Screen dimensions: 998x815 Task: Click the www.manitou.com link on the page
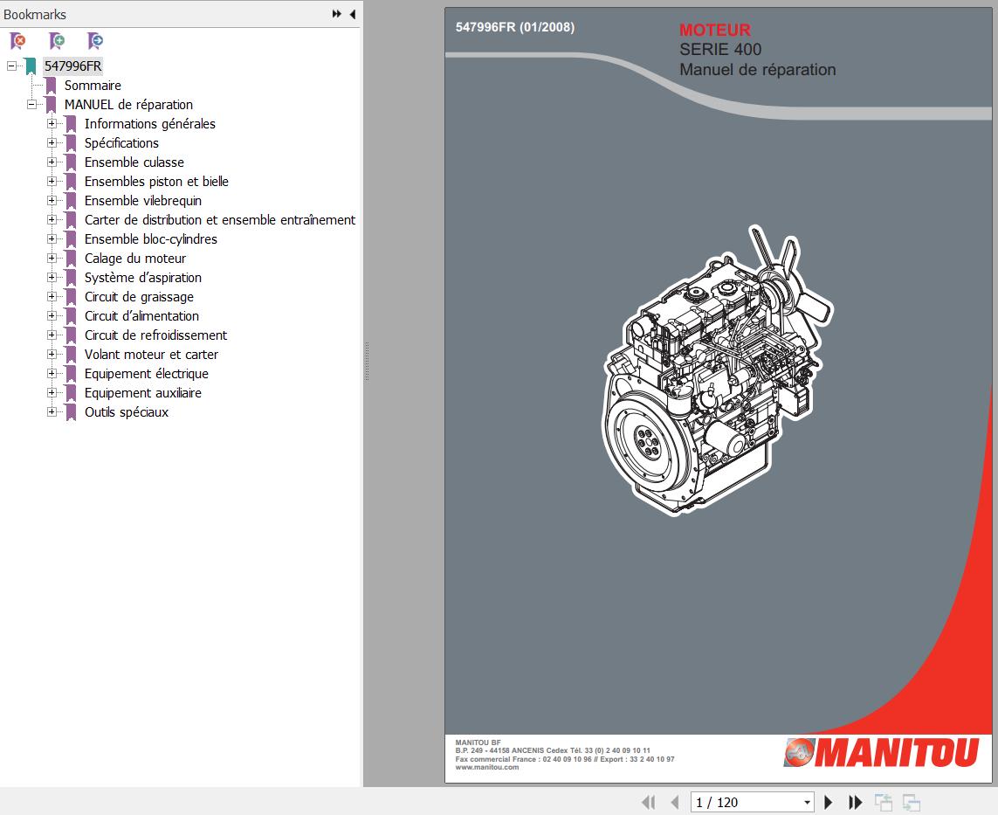click(x=487, y=767)
